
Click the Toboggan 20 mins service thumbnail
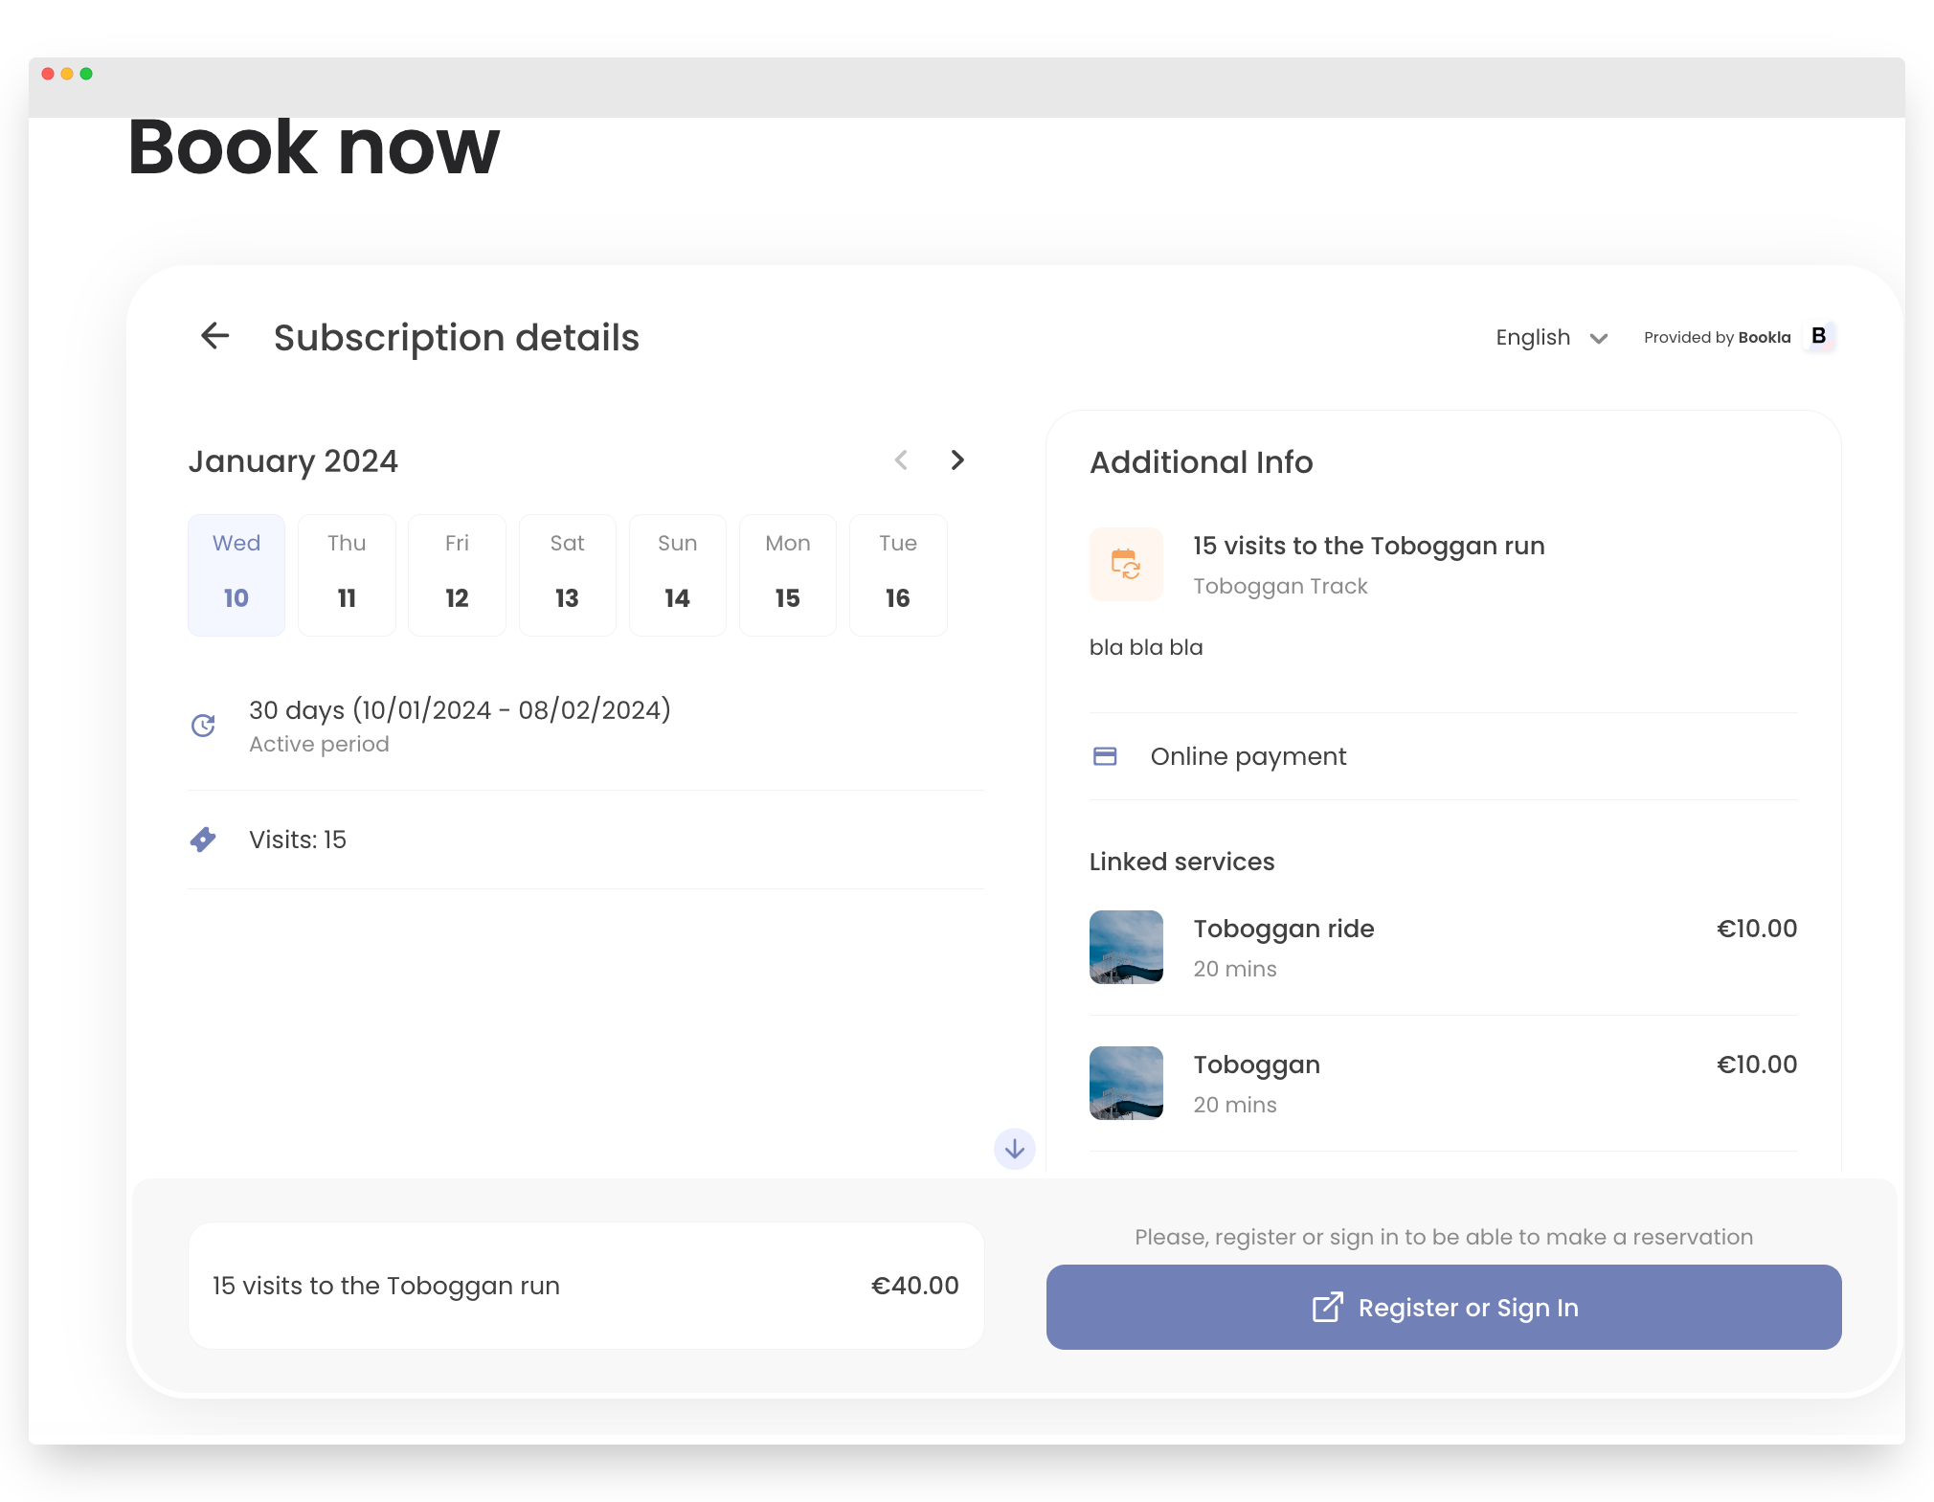coord(1126,1083)
